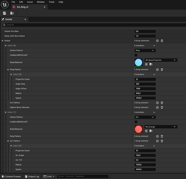This screenshot has width=186, height=179.
Task: Collapse the Attack array section
Action: tap(2, 41)
